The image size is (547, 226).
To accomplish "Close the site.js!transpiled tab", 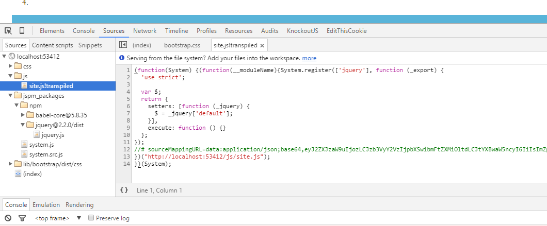I will [x=262, y=45].
